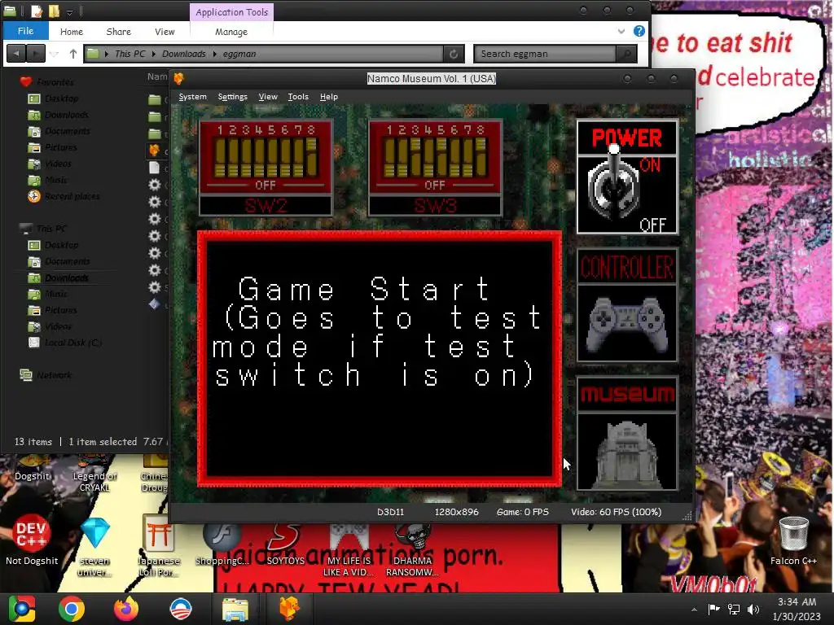
Task: Expand the ribbon with the chevron
Action: pyautogui.click(x=621, y=32)
